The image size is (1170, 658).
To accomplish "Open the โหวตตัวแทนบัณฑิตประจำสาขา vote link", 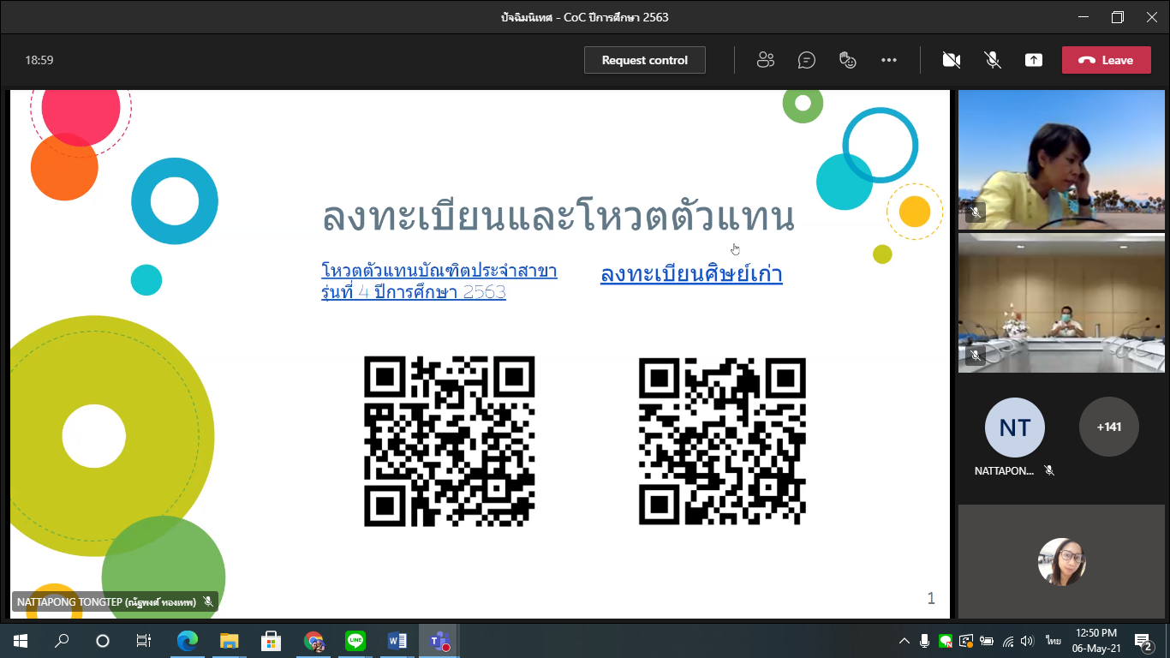I will click(x=439, y=282).
